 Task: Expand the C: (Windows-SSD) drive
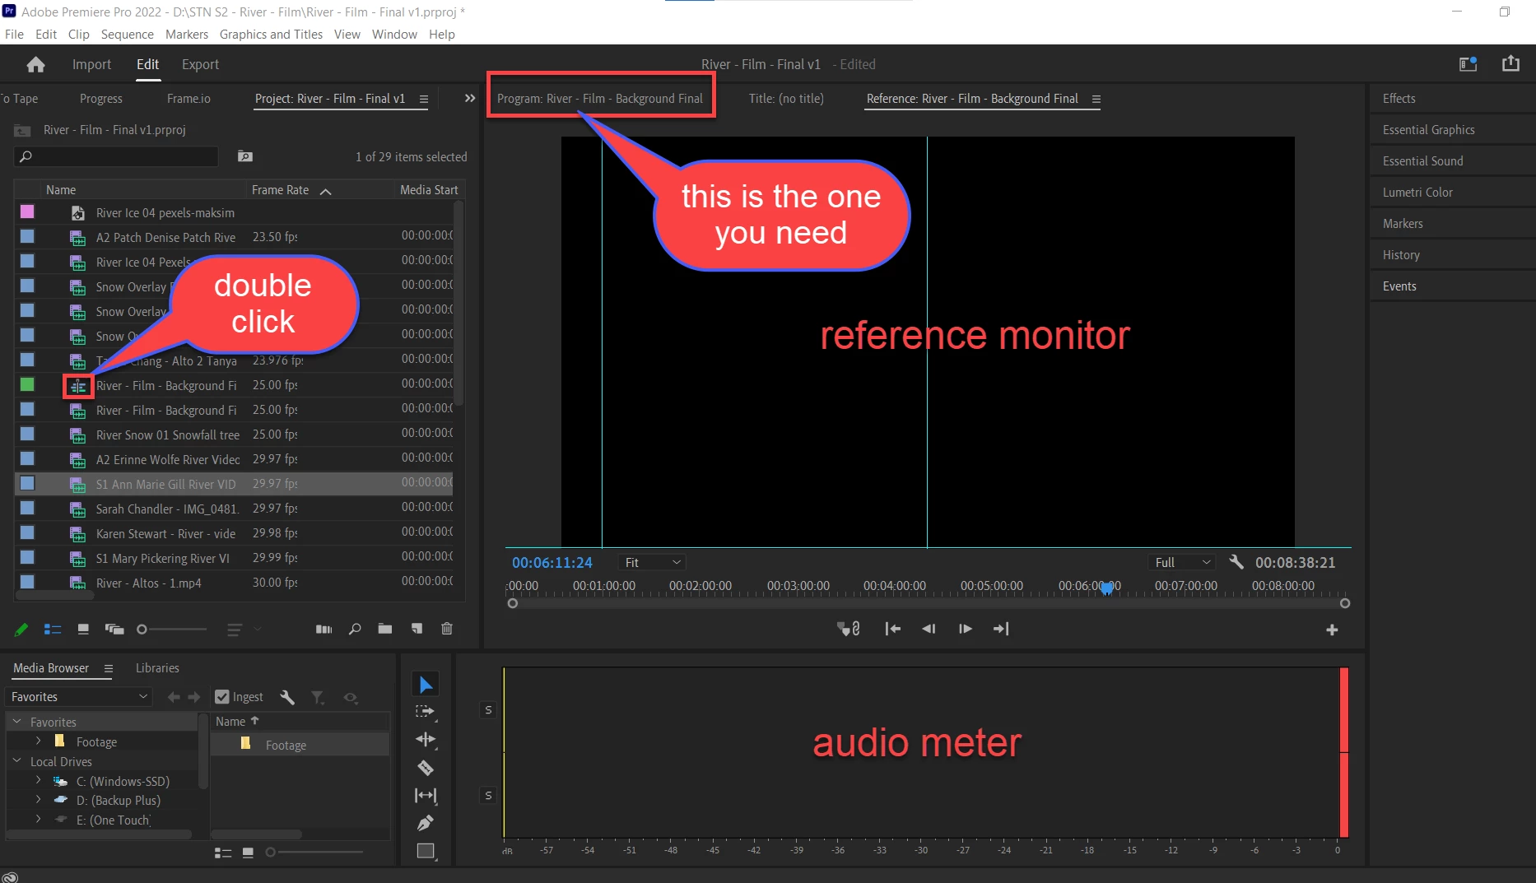coord(38,781)
